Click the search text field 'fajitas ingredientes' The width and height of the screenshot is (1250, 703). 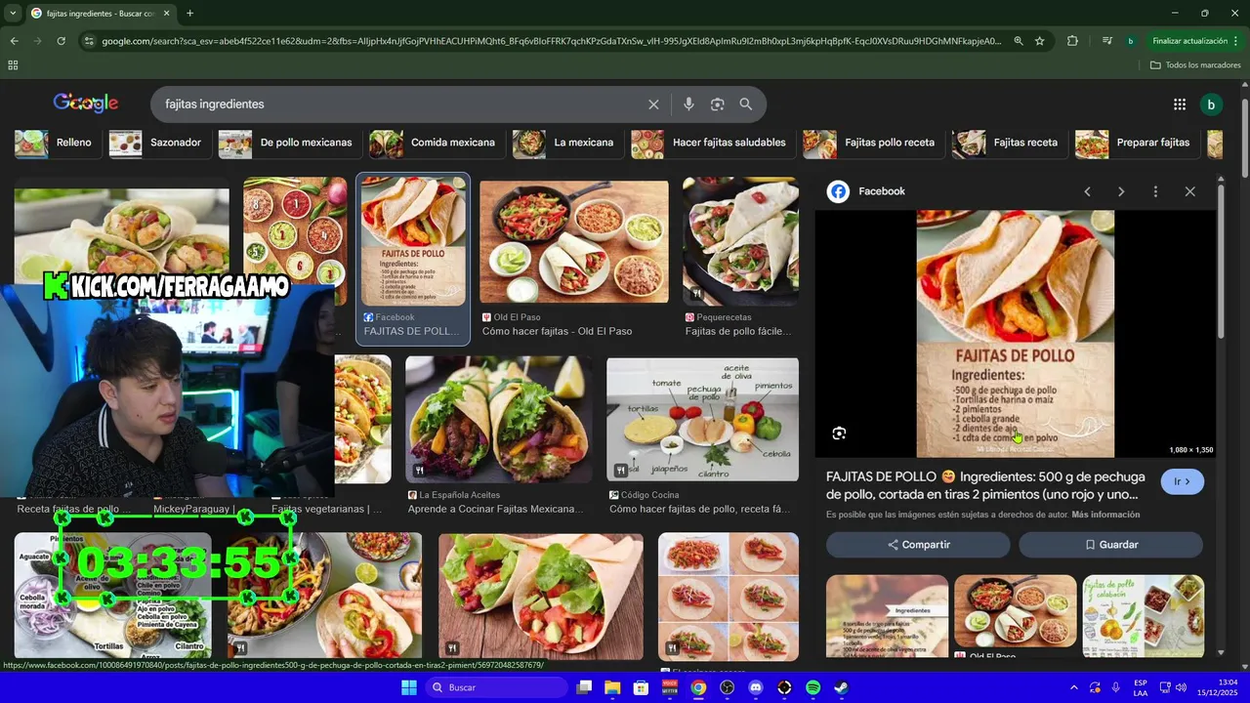pyautogui.click(x=400, y=104)
